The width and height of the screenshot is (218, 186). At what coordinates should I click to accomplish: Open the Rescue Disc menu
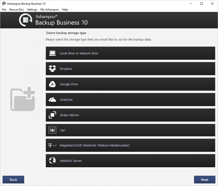point(17,10)
